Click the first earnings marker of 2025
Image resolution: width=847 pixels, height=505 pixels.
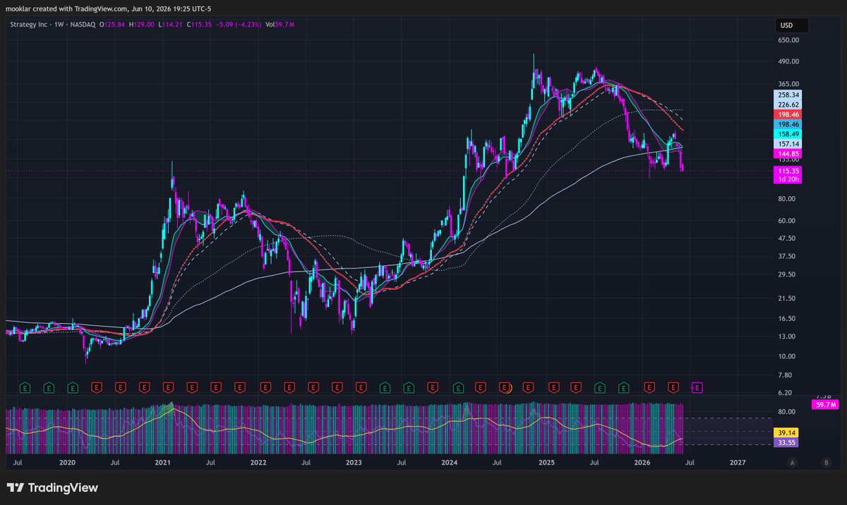click(553, 387)
